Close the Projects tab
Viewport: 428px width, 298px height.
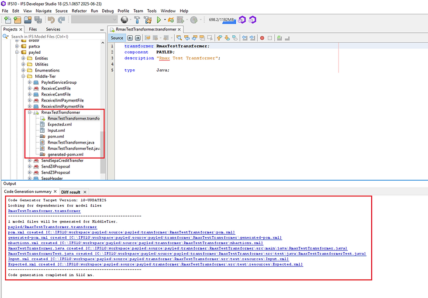(x=21, y=29)
